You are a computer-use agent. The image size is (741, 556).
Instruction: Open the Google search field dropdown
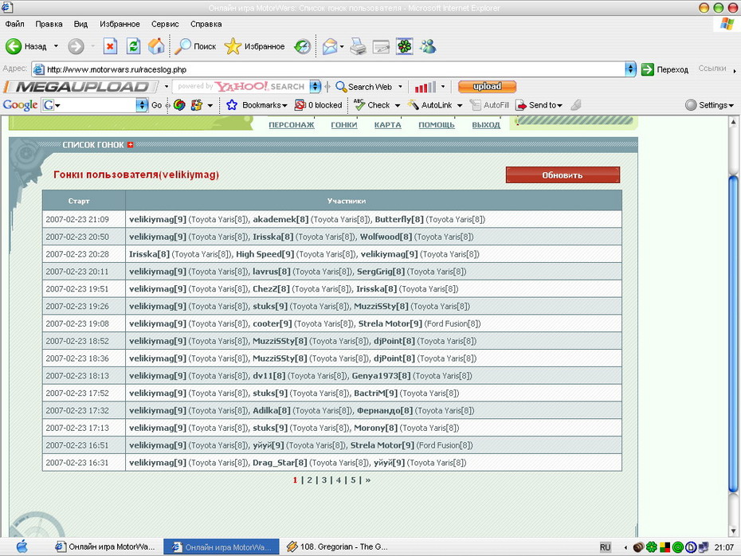[x=142, y=105]
